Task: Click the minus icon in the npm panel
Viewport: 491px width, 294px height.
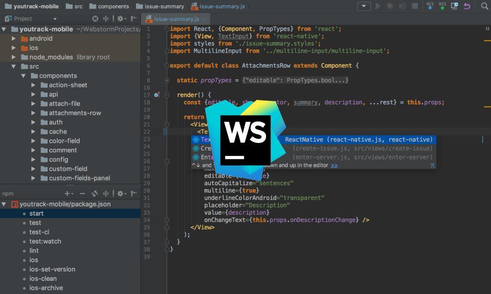Action: coord(82,194)
